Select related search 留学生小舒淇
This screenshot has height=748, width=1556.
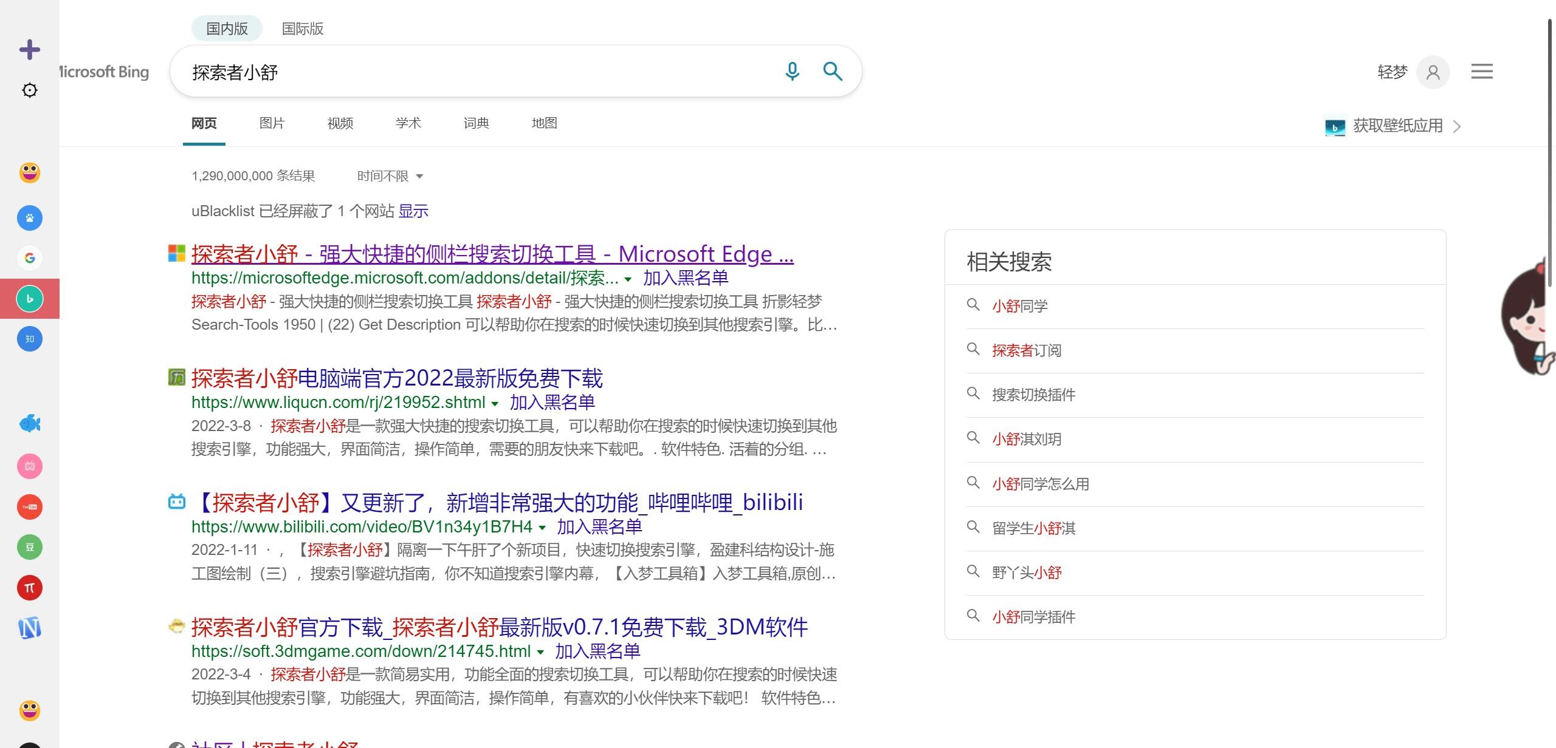tap(1033, 528)
